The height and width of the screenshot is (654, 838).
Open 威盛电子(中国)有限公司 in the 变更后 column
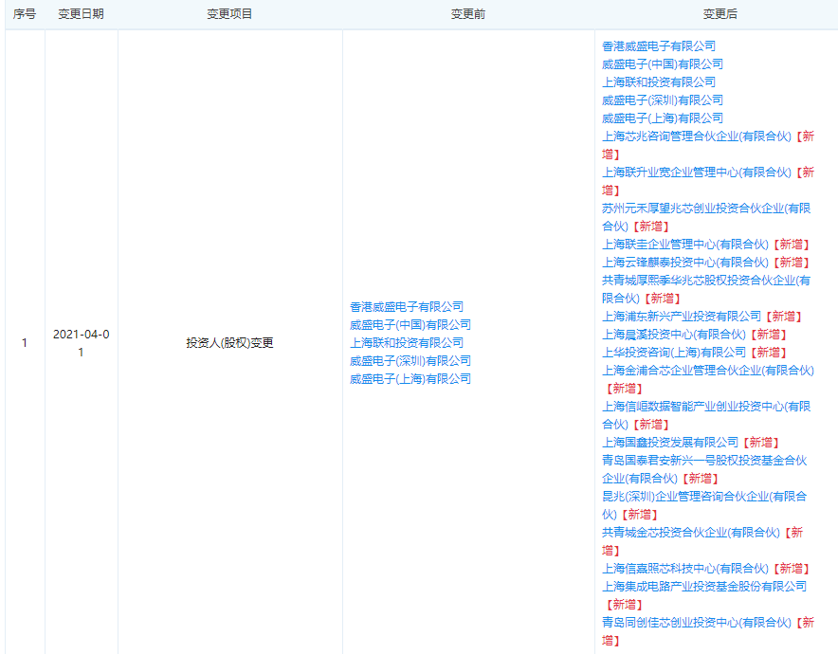click(x=663, y=64)
